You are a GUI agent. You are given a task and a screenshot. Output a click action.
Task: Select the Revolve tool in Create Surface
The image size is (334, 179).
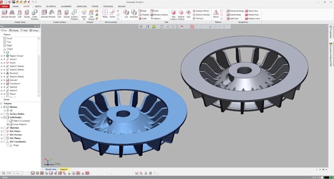click(x=52, y=14)
